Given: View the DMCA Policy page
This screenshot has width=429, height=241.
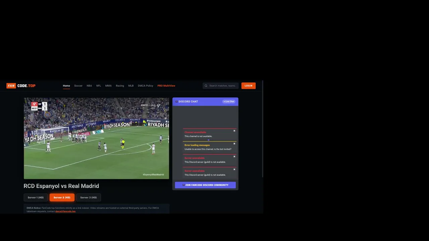Looking at the screenshot, I should pyautogui.click(x=145, y=86).
